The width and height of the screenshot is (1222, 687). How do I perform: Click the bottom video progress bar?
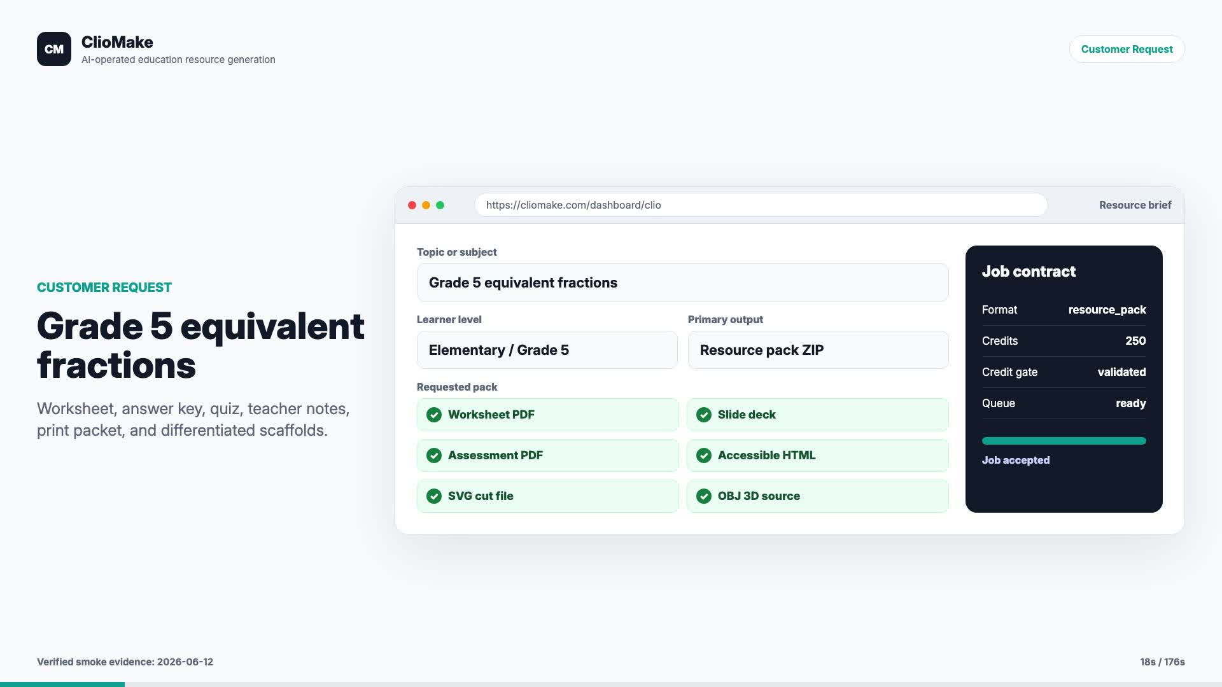pos(611,684)
